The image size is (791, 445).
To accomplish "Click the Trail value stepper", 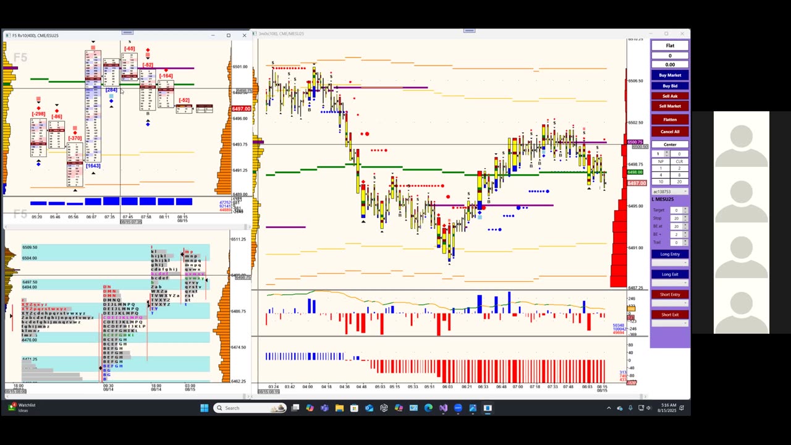I will [679, 242].
